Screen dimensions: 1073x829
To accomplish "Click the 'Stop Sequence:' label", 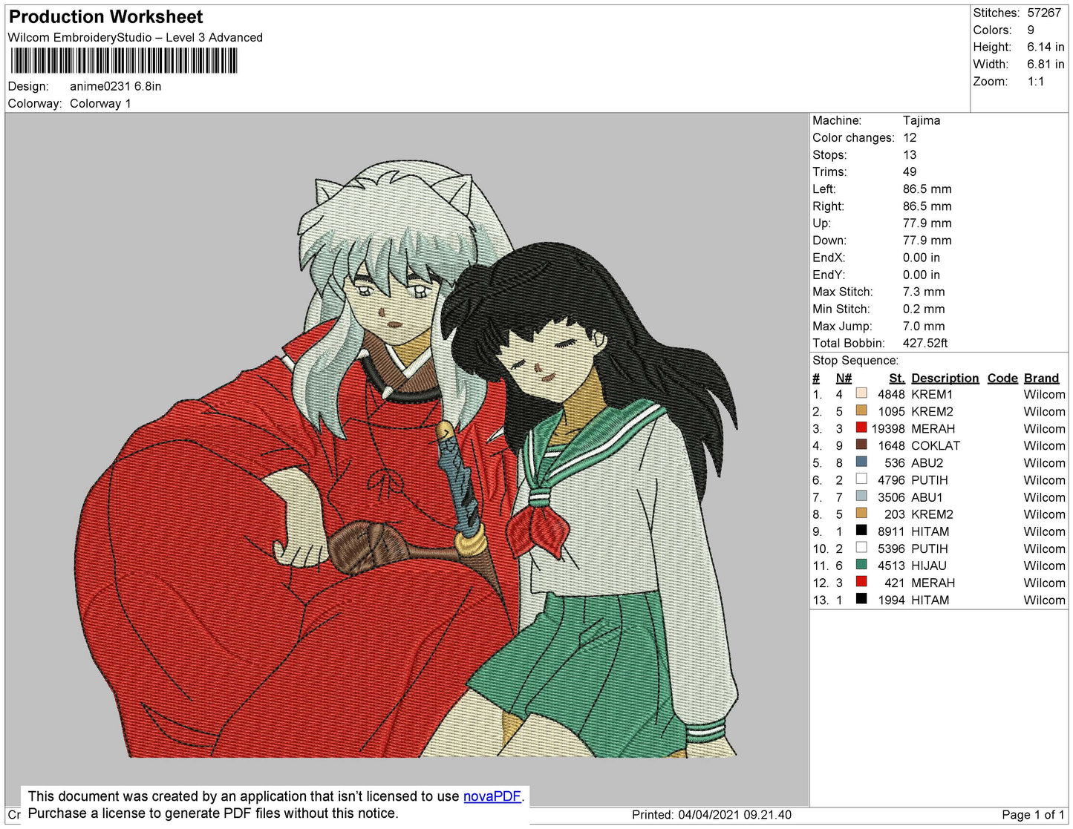I will 855,360.
